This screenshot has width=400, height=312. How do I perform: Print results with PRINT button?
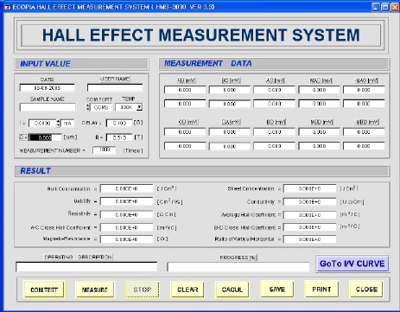coord(321,290)
